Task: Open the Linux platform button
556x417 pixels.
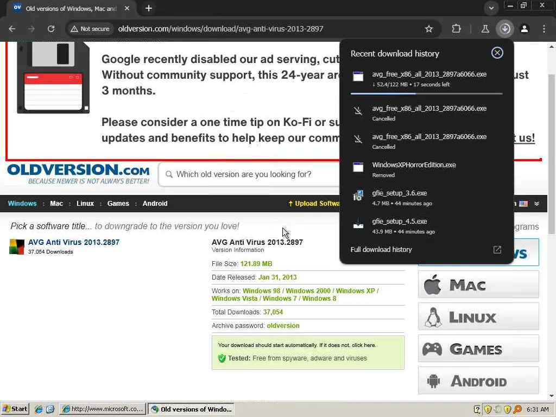Action: [x=478, y=317]
